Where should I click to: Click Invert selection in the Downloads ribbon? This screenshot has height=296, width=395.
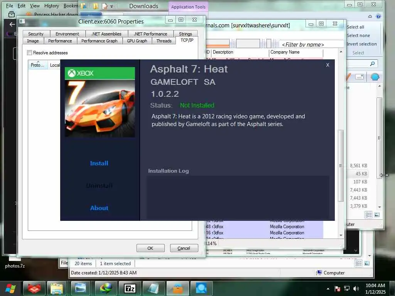pos(362,44)
